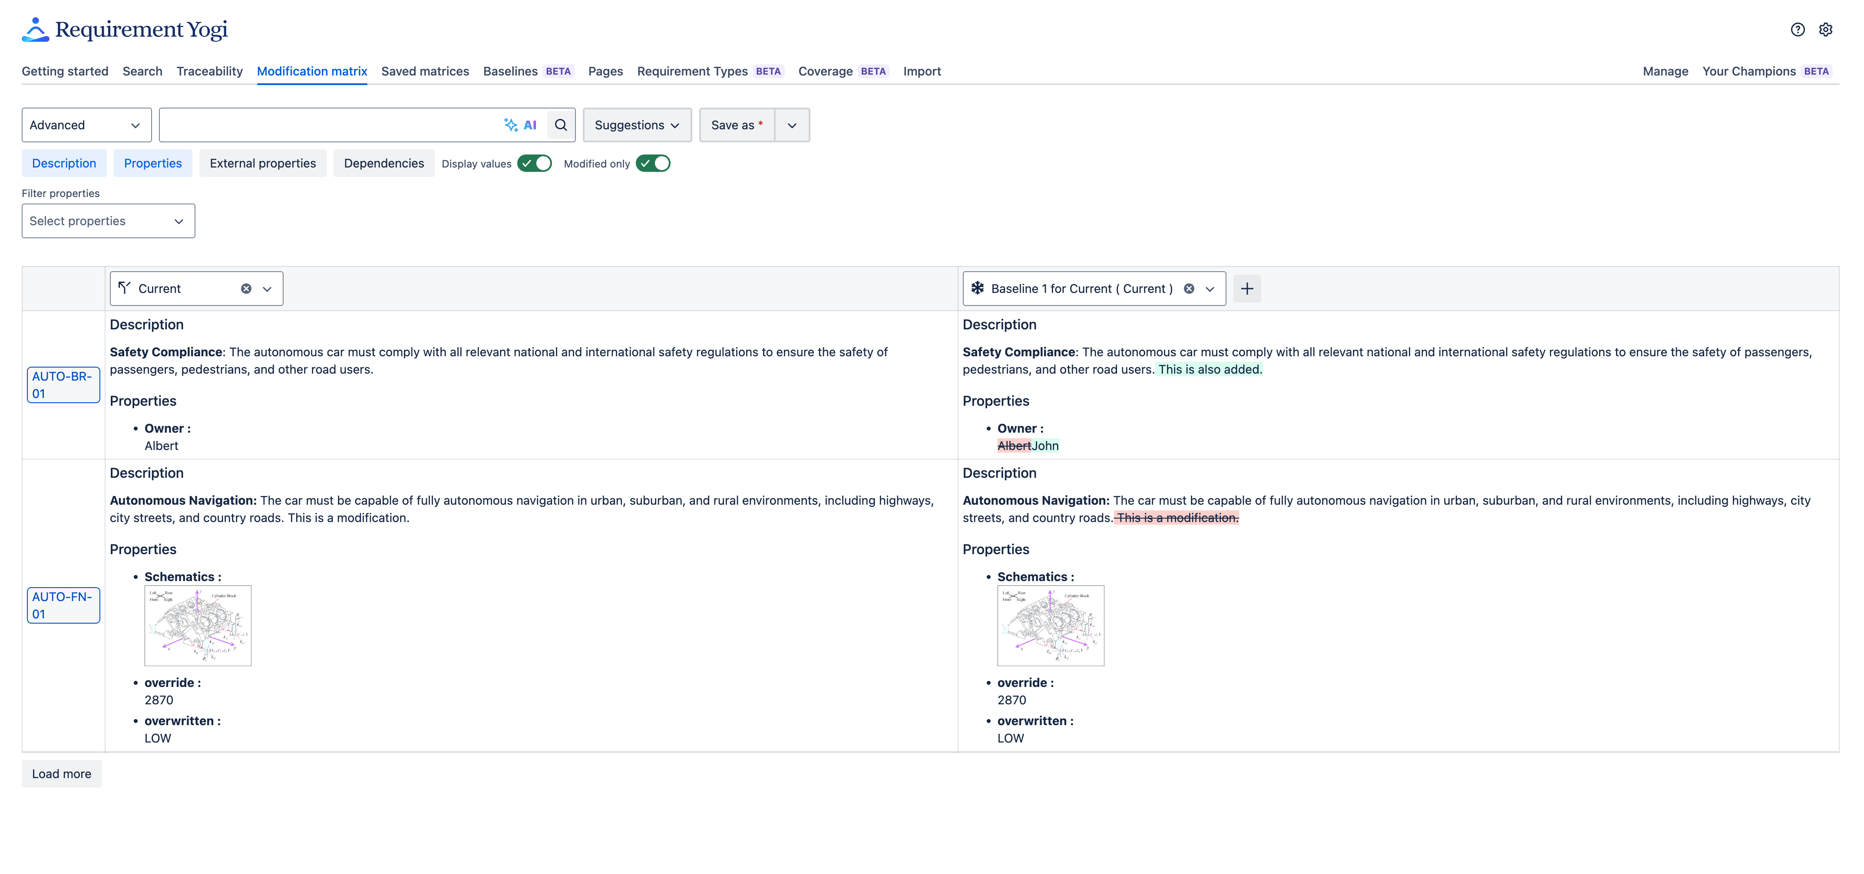The width and height of the screenshot is (1864, 874).
Task: Run search with the magnifying glass icon
Action: (560, 125)
